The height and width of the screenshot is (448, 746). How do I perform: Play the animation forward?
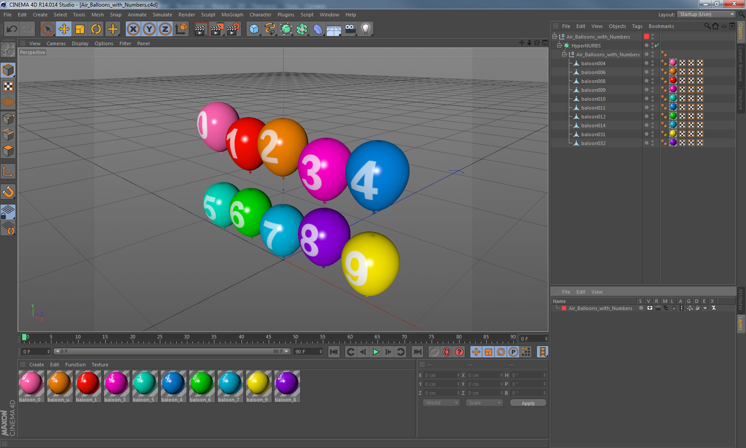(376, 352)
